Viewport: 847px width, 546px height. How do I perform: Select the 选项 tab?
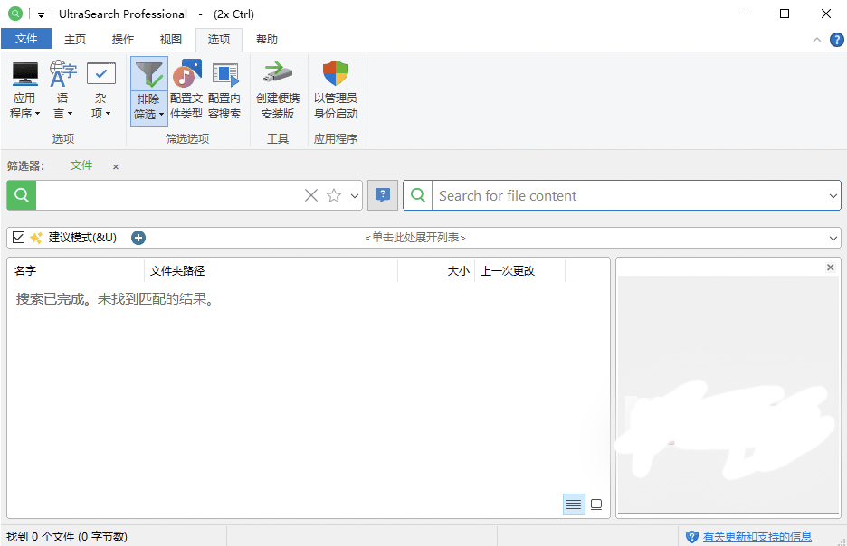(x=219, y=39)
